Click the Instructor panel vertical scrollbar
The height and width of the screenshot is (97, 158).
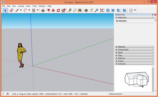pyautogui.click(x=153, y=78)
